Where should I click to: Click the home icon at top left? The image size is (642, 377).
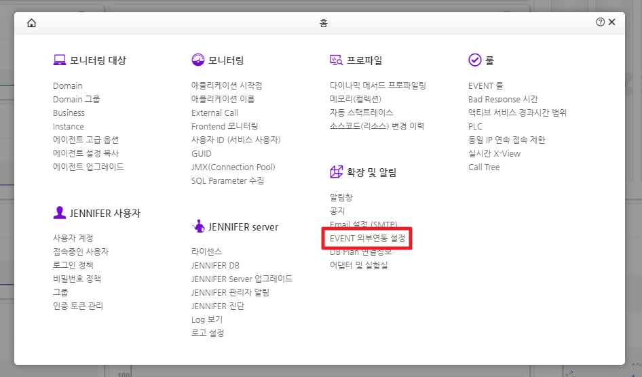click(32, 22)
